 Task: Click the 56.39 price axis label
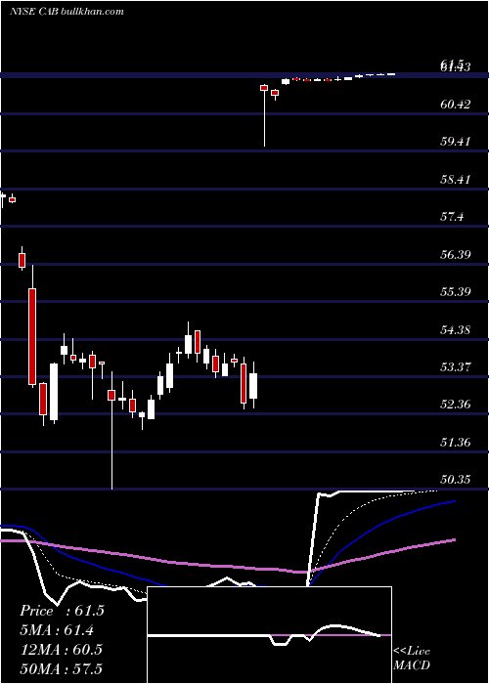[456, 254]
